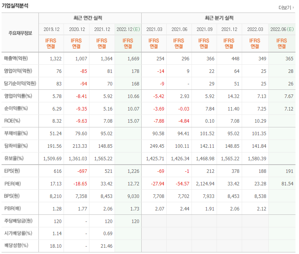Screen dimensions: 299x254
Task: Click the 2022.03 column header
Action: point(255,29)
